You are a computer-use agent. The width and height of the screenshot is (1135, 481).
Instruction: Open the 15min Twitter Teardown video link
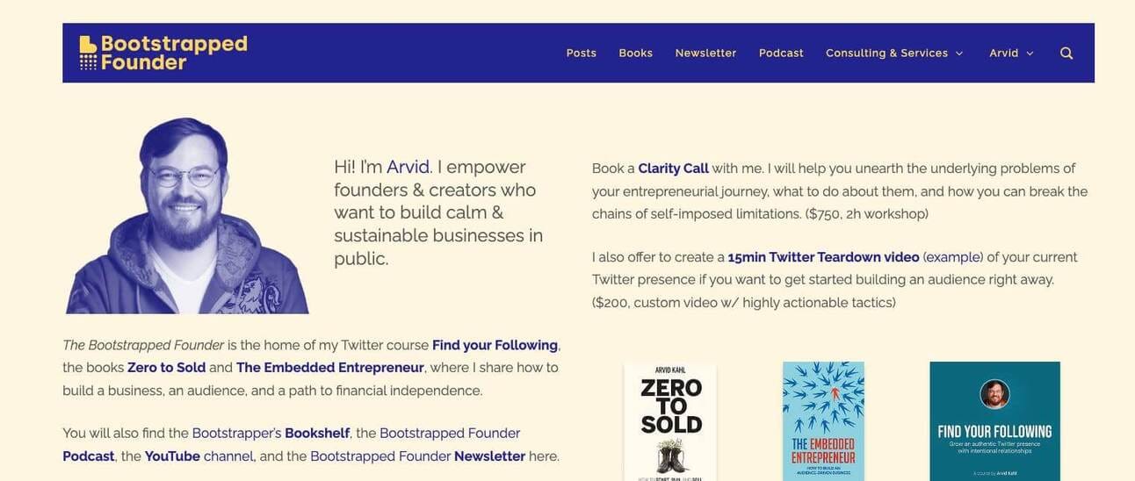click(823, 257)
